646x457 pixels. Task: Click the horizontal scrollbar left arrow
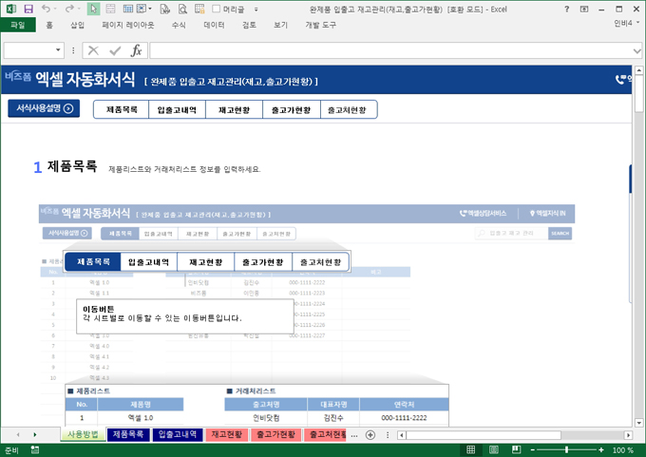pyautogui.click(x=402, y=435)
